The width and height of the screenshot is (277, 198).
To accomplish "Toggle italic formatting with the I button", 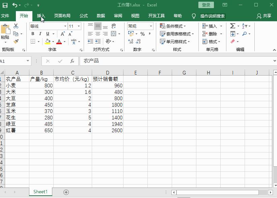I will [x=40, y=33].
